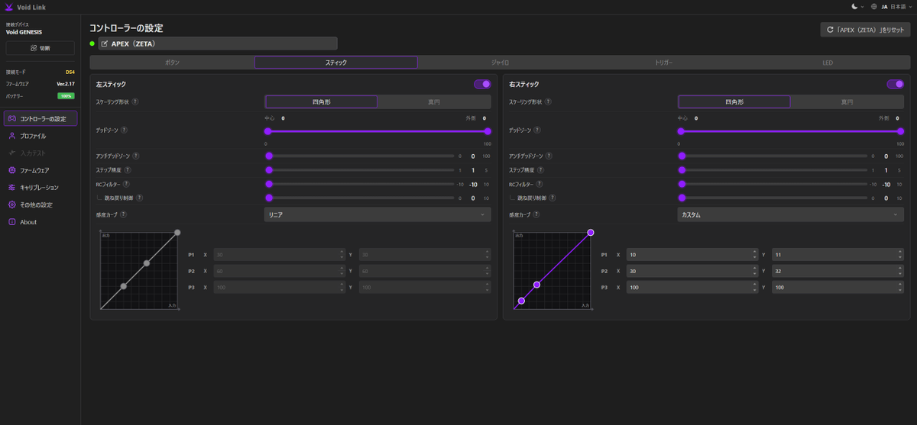Open プロファイル in the sidebar
Viewport: 917px width, 425px height.
coord(41,136)
